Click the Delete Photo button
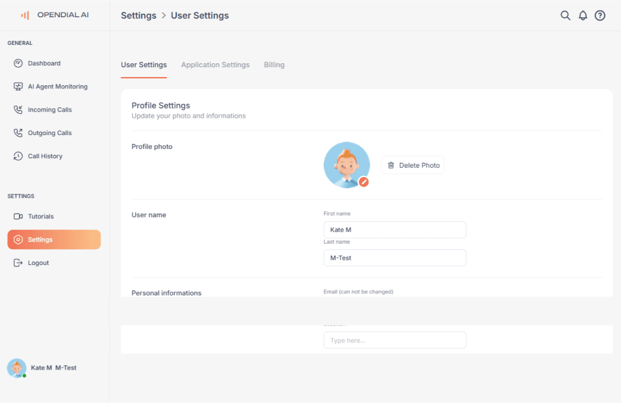 412,165
